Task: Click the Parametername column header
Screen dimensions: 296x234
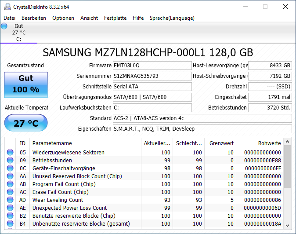Action: pos(85,143)
